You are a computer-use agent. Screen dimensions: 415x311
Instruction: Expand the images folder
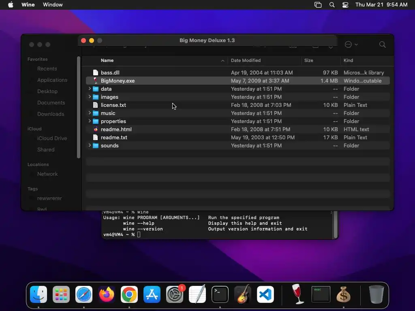(90, 97)
